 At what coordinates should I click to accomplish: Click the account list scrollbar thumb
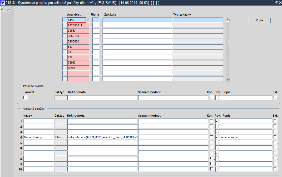point(227,48)
